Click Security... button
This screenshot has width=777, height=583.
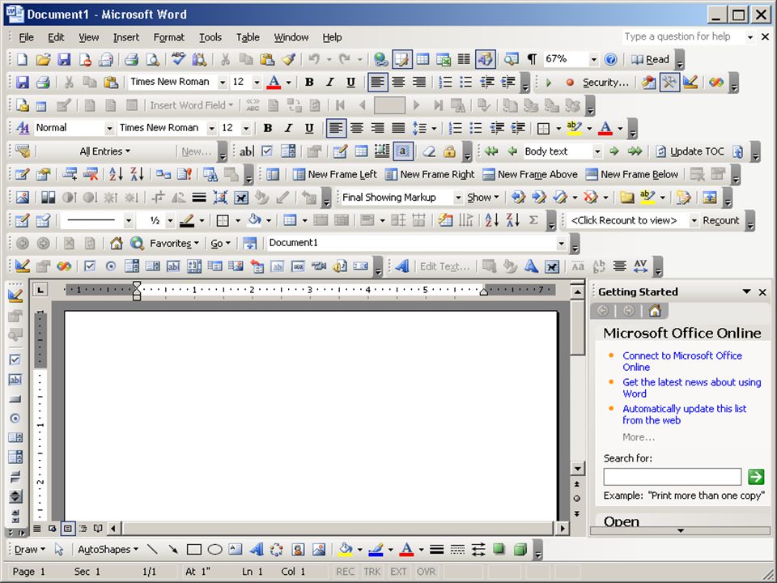point(605,83)
